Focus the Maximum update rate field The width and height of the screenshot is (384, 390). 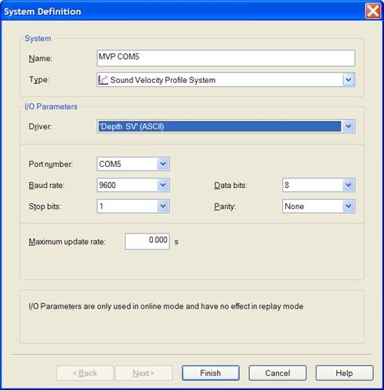pyautogui.click(x=147, y=241)
